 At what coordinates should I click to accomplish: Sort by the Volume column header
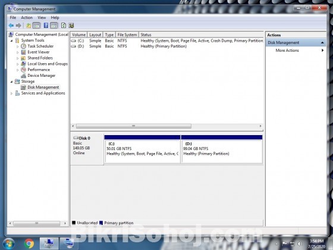[x=78, y=35]
